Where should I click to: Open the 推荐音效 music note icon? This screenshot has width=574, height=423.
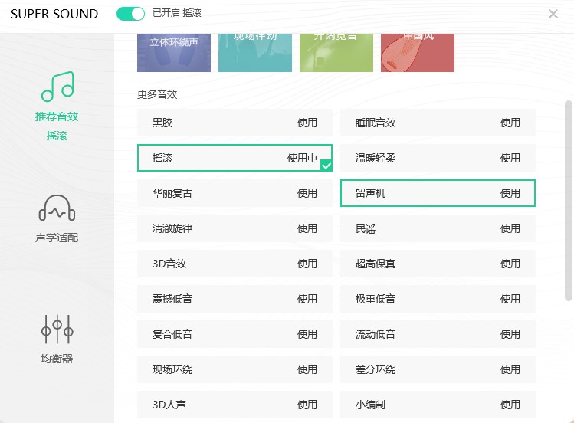[x=57, y=87]
